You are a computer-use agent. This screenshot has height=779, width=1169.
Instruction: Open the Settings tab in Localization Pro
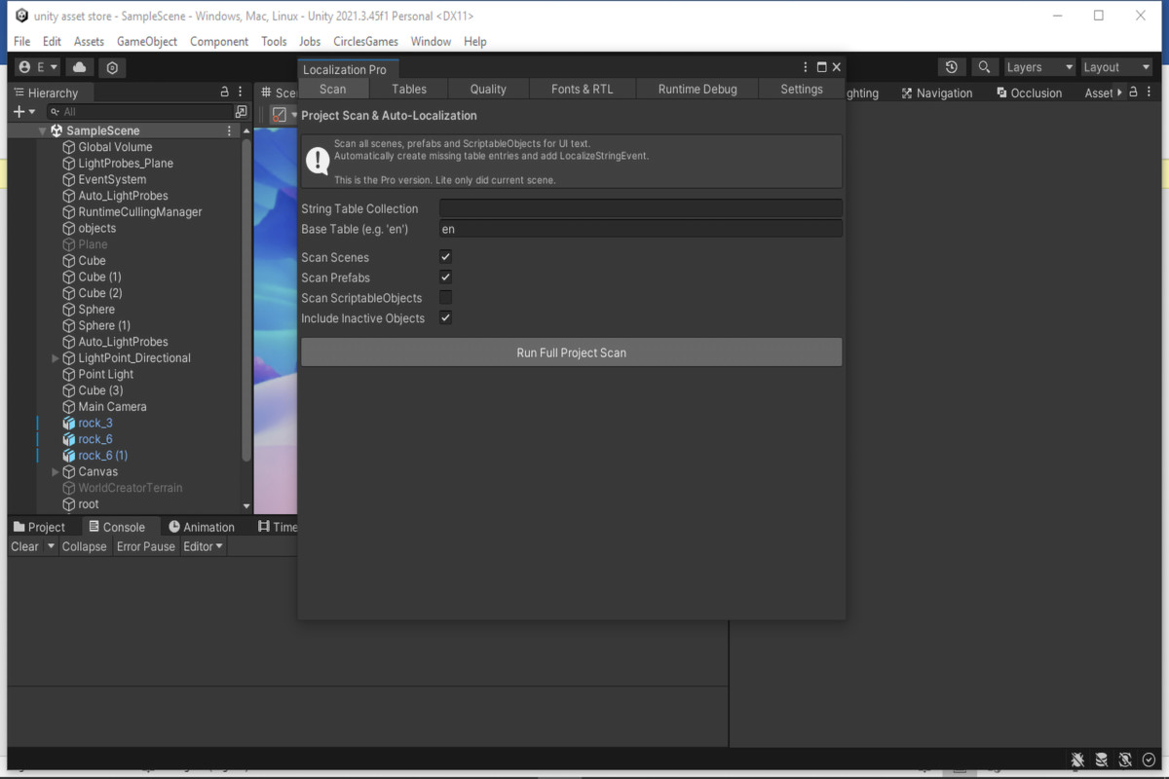802,89
